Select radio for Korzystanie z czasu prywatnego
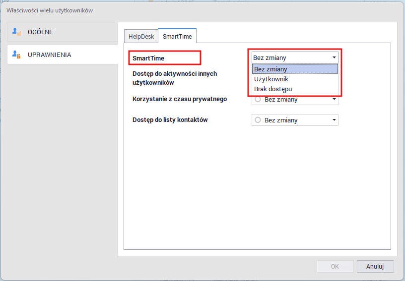Image resolution: width=405 pixels, height=281 pixels. tap(258, 99)
